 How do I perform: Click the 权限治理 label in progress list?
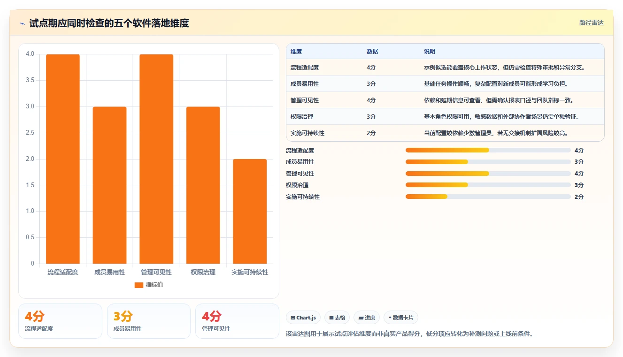click(x=297, y=185)
